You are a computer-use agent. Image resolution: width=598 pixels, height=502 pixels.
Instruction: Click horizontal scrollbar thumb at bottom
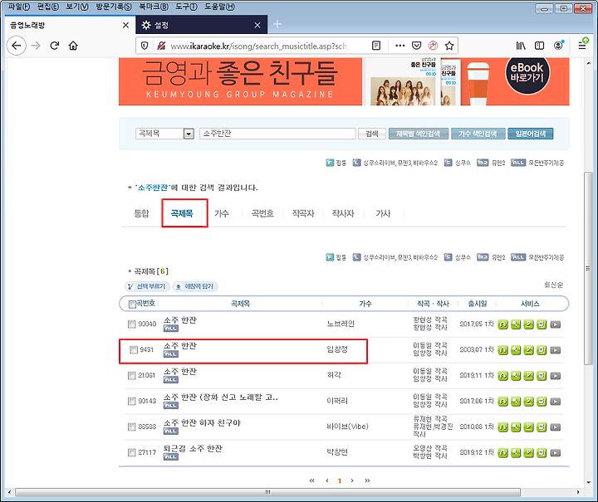point(267,493)
